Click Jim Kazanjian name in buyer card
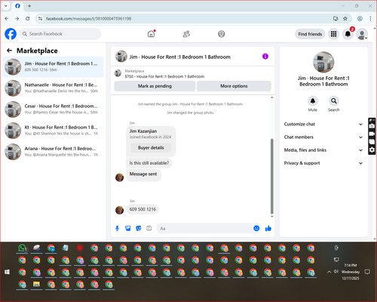 [143, 131]
